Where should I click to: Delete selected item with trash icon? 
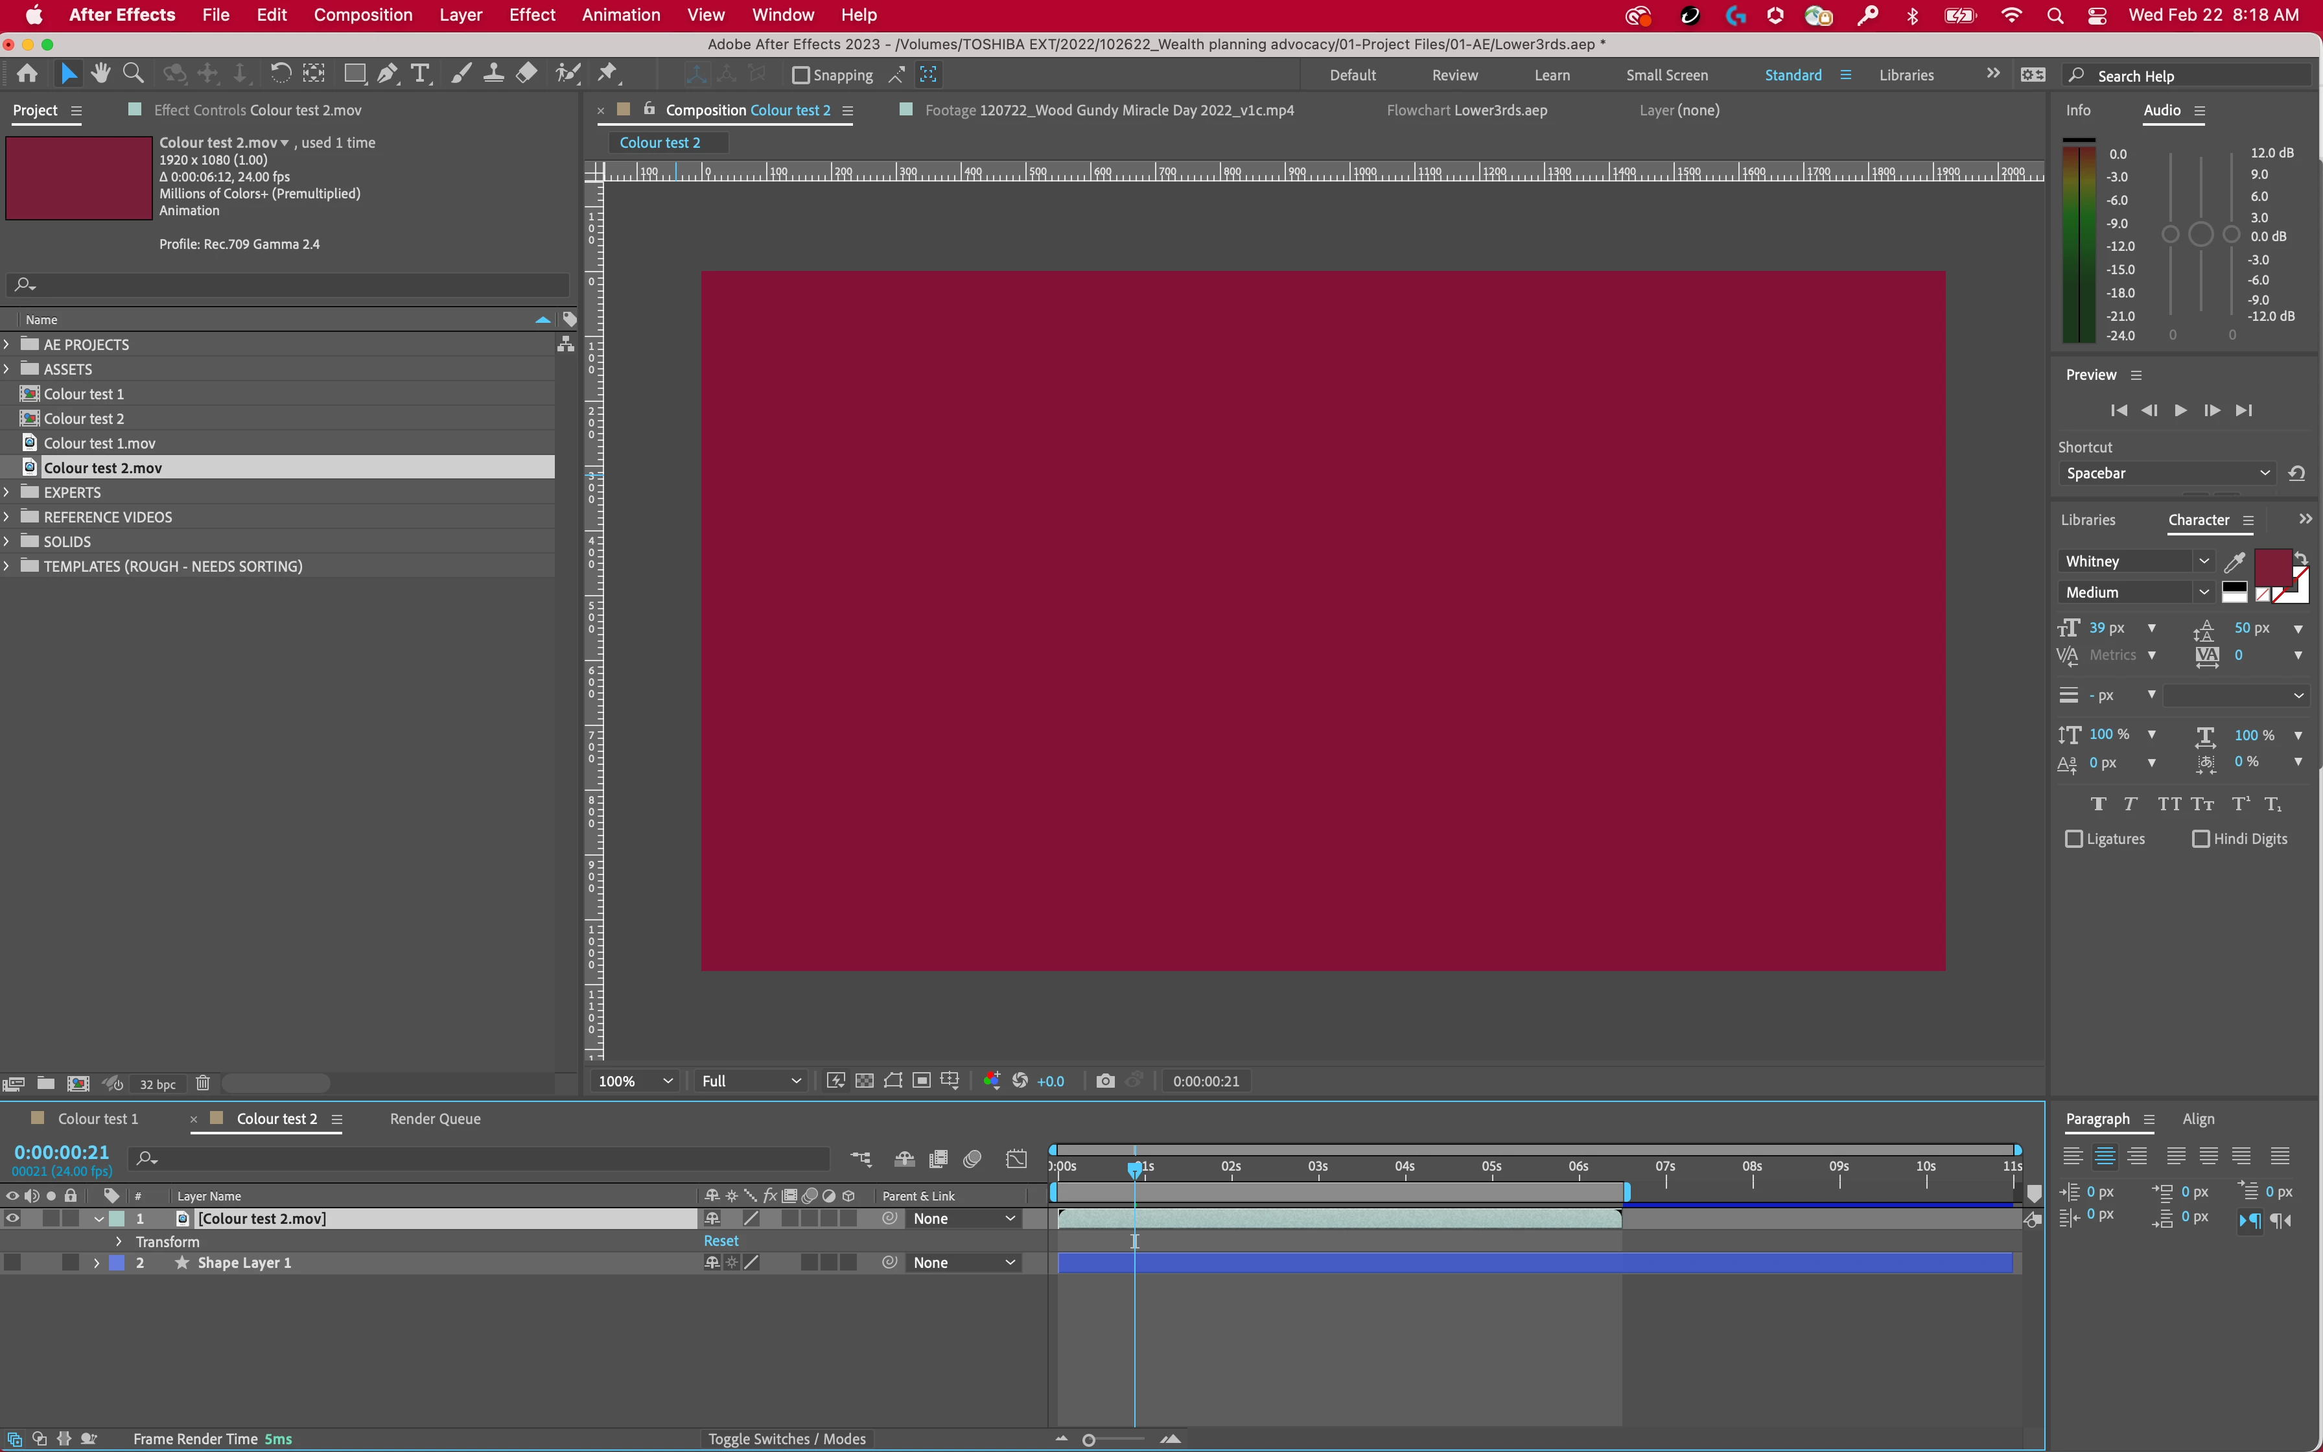tap(202, 1083)
